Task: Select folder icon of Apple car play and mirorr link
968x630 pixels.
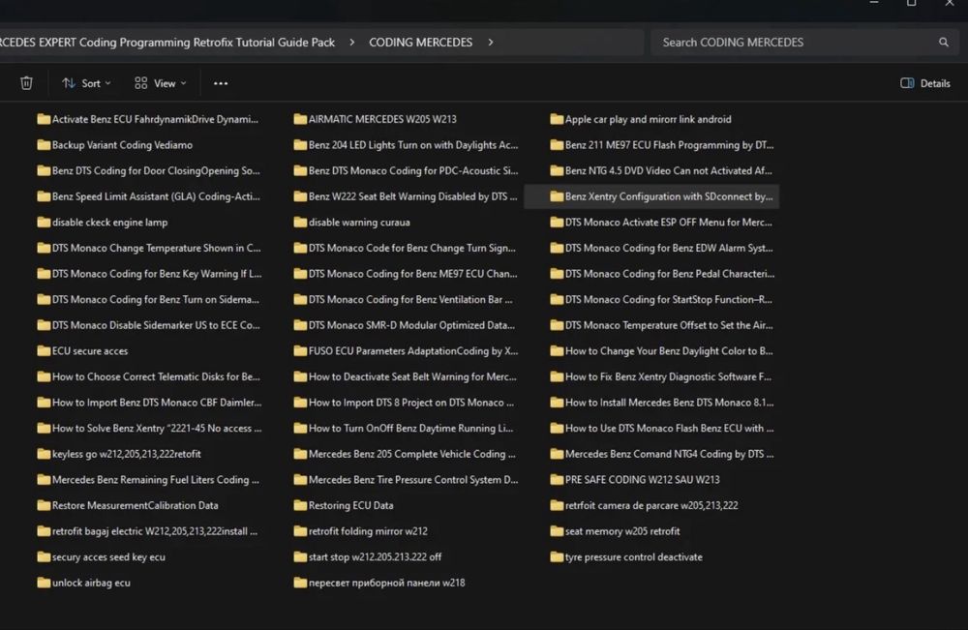Action: [557, 119]
